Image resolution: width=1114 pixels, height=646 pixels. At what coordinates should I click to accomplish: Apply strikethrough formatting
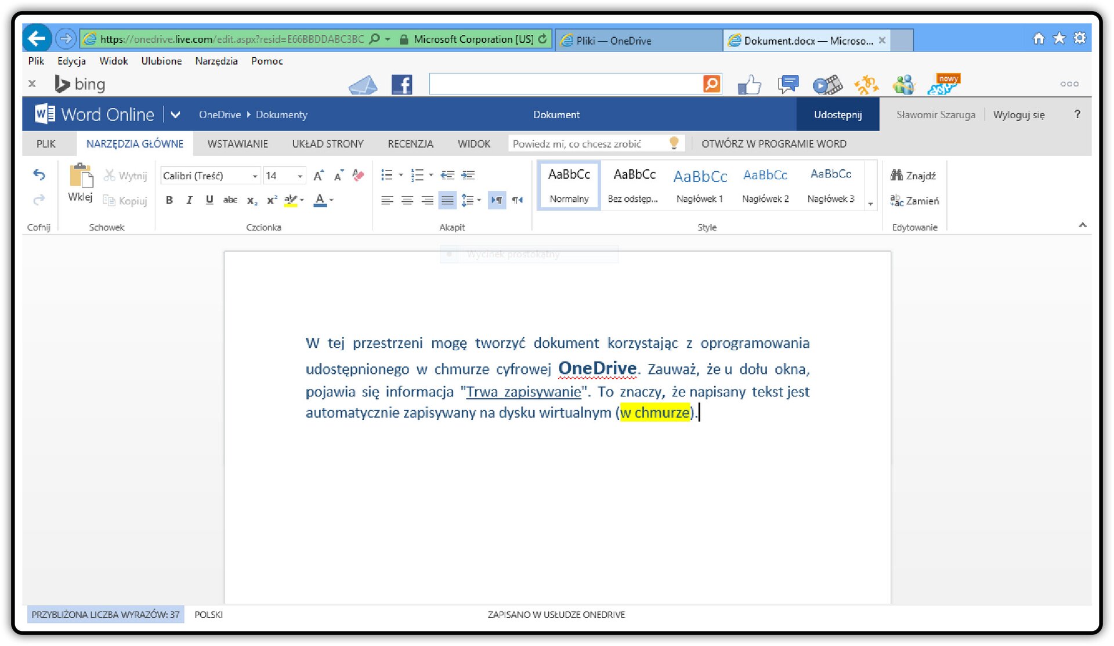point(230,200)
